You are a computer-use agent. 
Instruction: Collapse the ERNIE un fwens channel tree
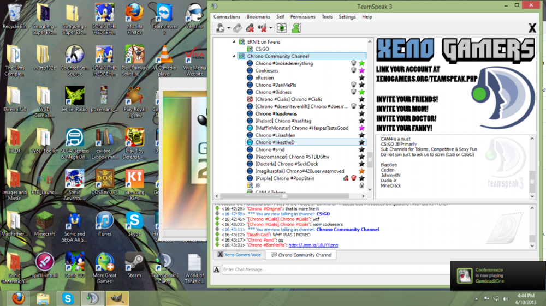(x=234, y=41)
